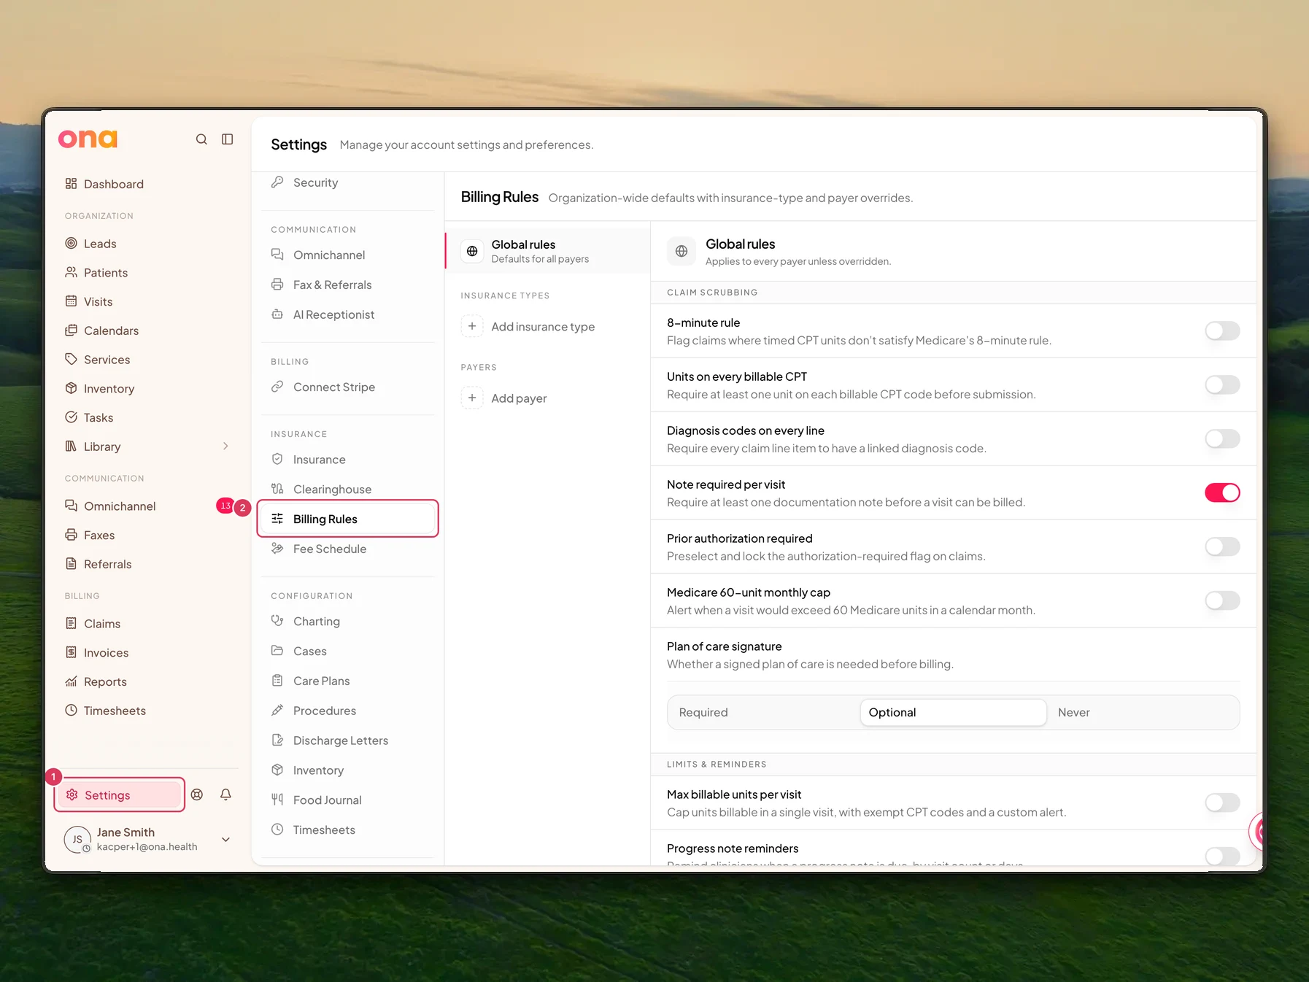Click the JS user avatar

tap(77, 840)
